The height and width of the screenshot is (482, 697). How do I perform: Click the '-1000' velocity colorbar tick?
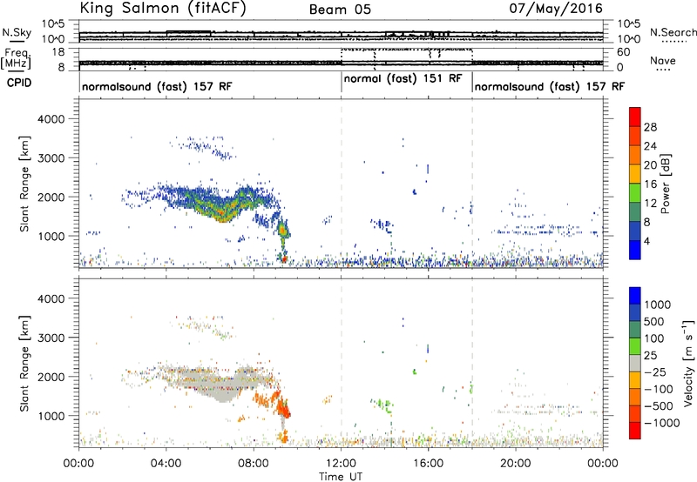coord(662,423)
